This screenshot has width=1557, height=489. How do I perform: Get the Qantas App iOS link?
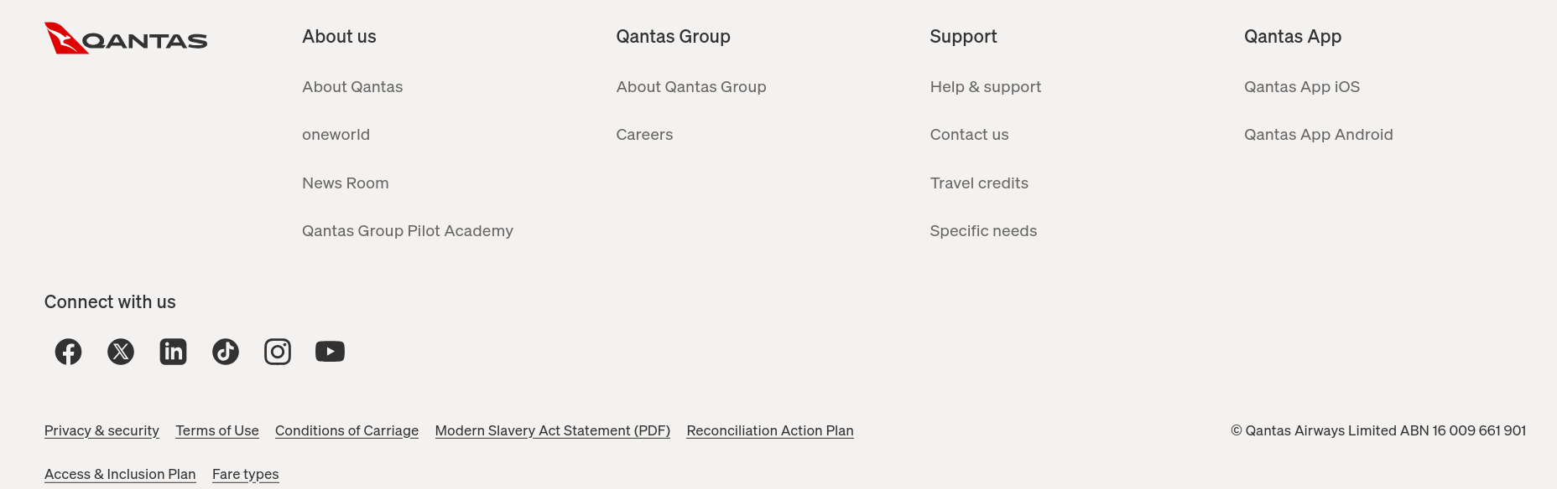click(1302, 87)
